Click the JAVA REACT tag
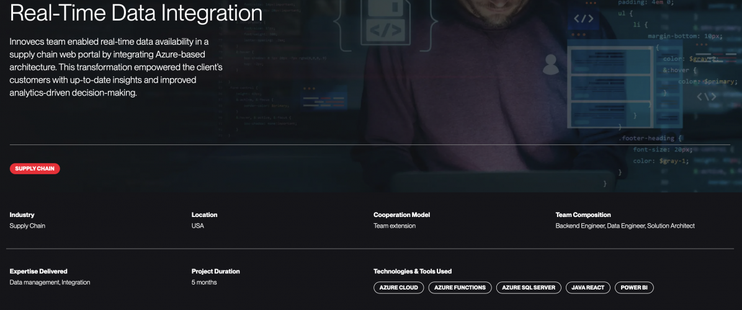Viewport: 742px width, 310px height. pos(588,287)
